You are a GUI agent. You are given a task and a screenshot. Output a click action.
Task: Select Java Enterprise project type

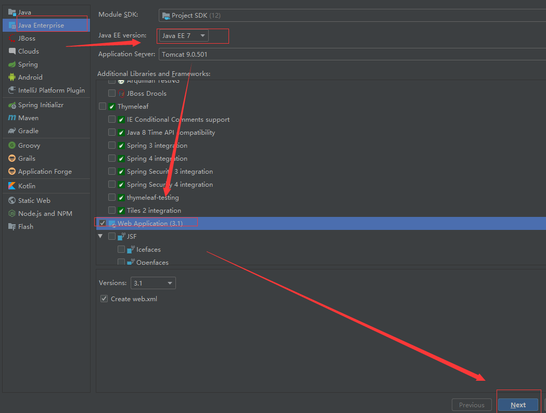point(46,25)
